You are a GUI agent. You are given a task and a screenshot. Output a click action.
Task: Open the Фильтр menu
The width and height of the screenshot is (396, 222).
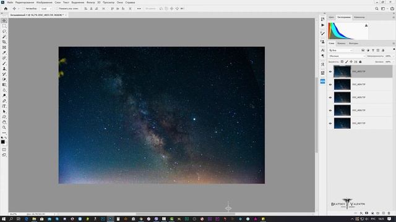(91, 2)
